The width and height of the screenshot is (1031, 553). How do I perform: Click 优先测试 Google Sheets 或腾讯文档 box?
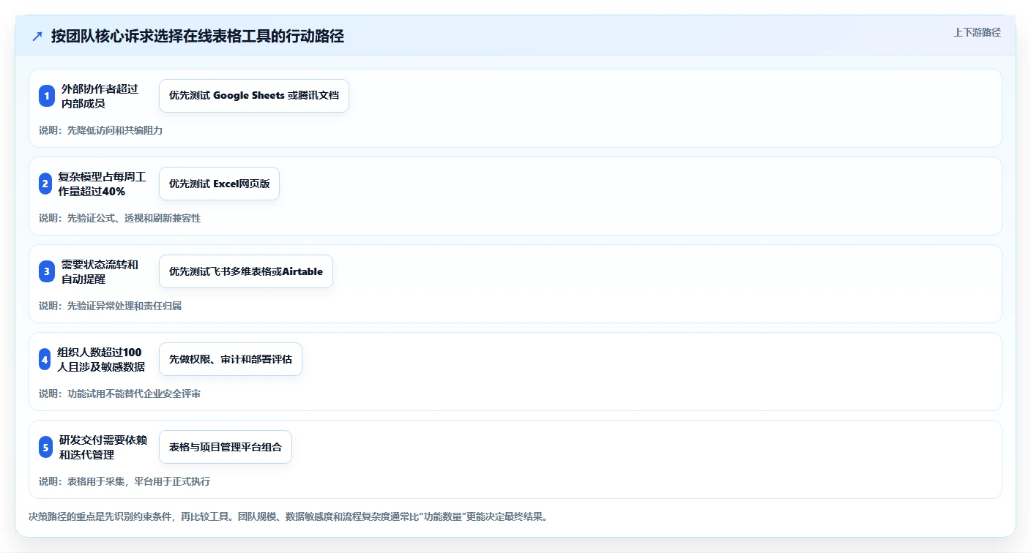[x=254, y=96]
